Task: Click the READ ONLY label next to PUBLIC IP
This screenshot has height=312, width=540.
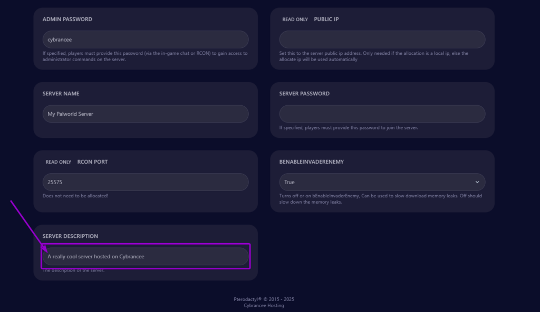Action: click(x=295, y=19)
